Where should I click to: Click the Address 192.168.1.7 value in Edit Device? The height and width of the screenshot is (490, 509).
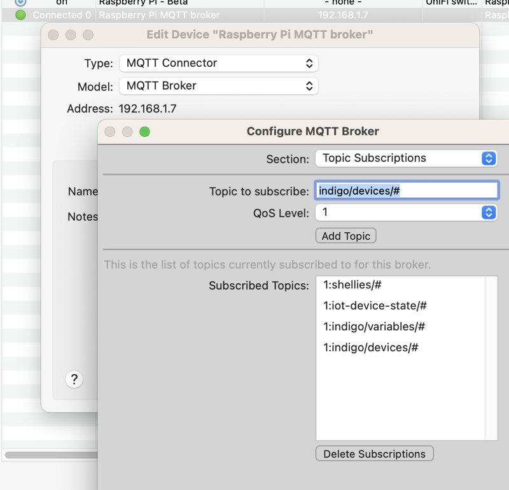click(x=148, y=108)
